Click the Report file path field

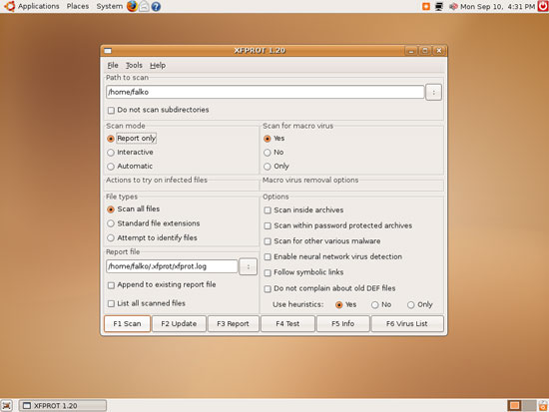point(172,266)
